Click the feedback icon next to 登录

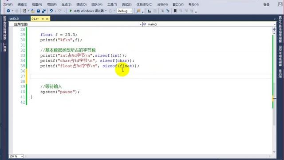coord(280,4)
